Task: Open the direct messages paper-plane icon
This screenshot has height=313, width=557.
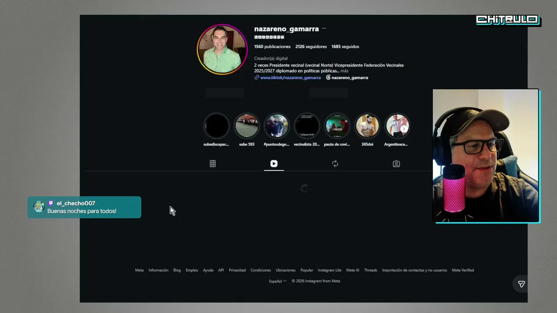Action: click(521, 284)
